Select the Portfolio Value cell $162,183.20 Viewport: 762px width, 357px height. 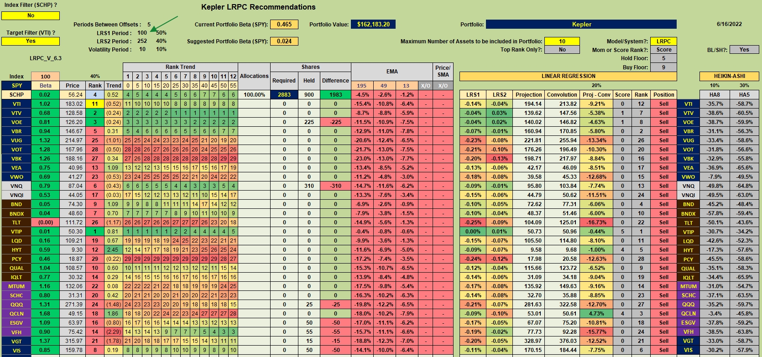(373, 24)
